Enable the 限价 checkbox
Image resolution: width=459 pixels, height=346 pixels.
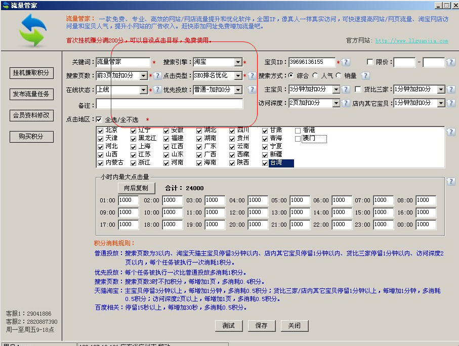tap(369, 62)
